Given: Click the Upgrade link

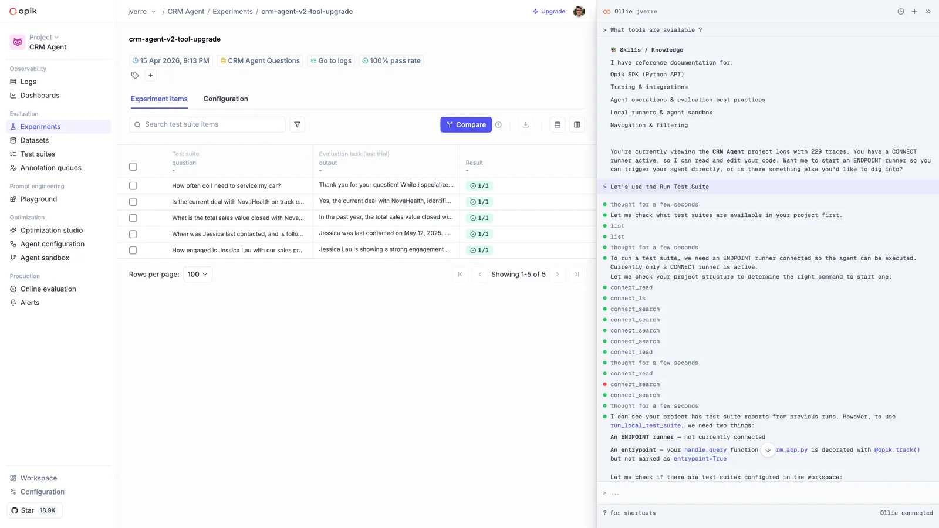Looking at the screenshot, I should pos(549,12).
